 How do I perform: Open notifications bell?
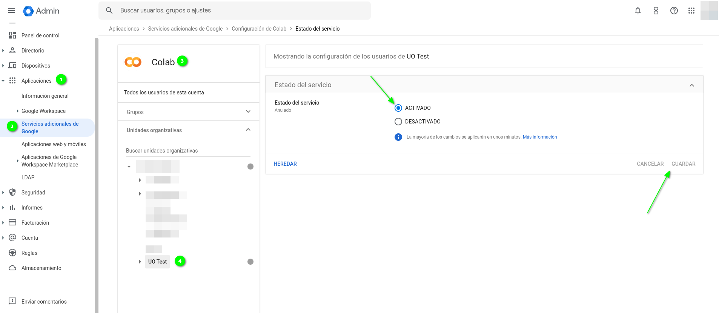(638, 11)
